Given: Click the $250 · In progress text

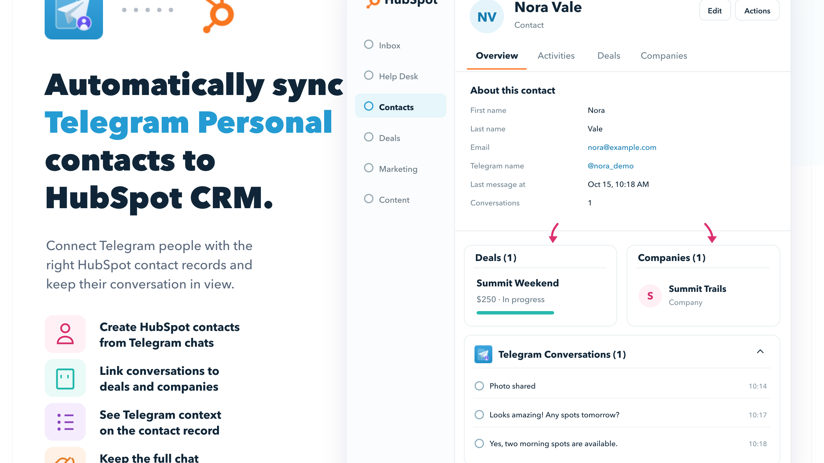Looking at the screenshot, I should coord(510,299).
